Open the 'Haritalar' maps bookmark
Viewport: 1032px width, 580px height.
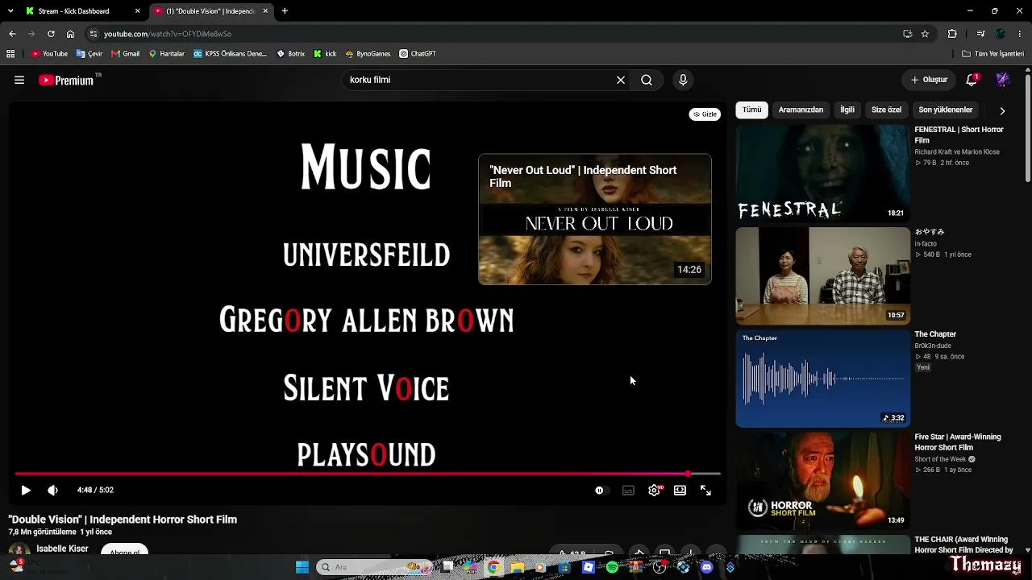[167, 54]
